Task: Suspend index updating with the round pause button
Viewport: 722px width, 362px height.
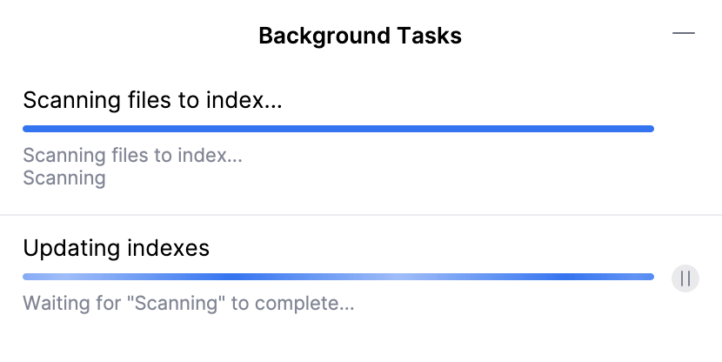Action: (685, 278)
